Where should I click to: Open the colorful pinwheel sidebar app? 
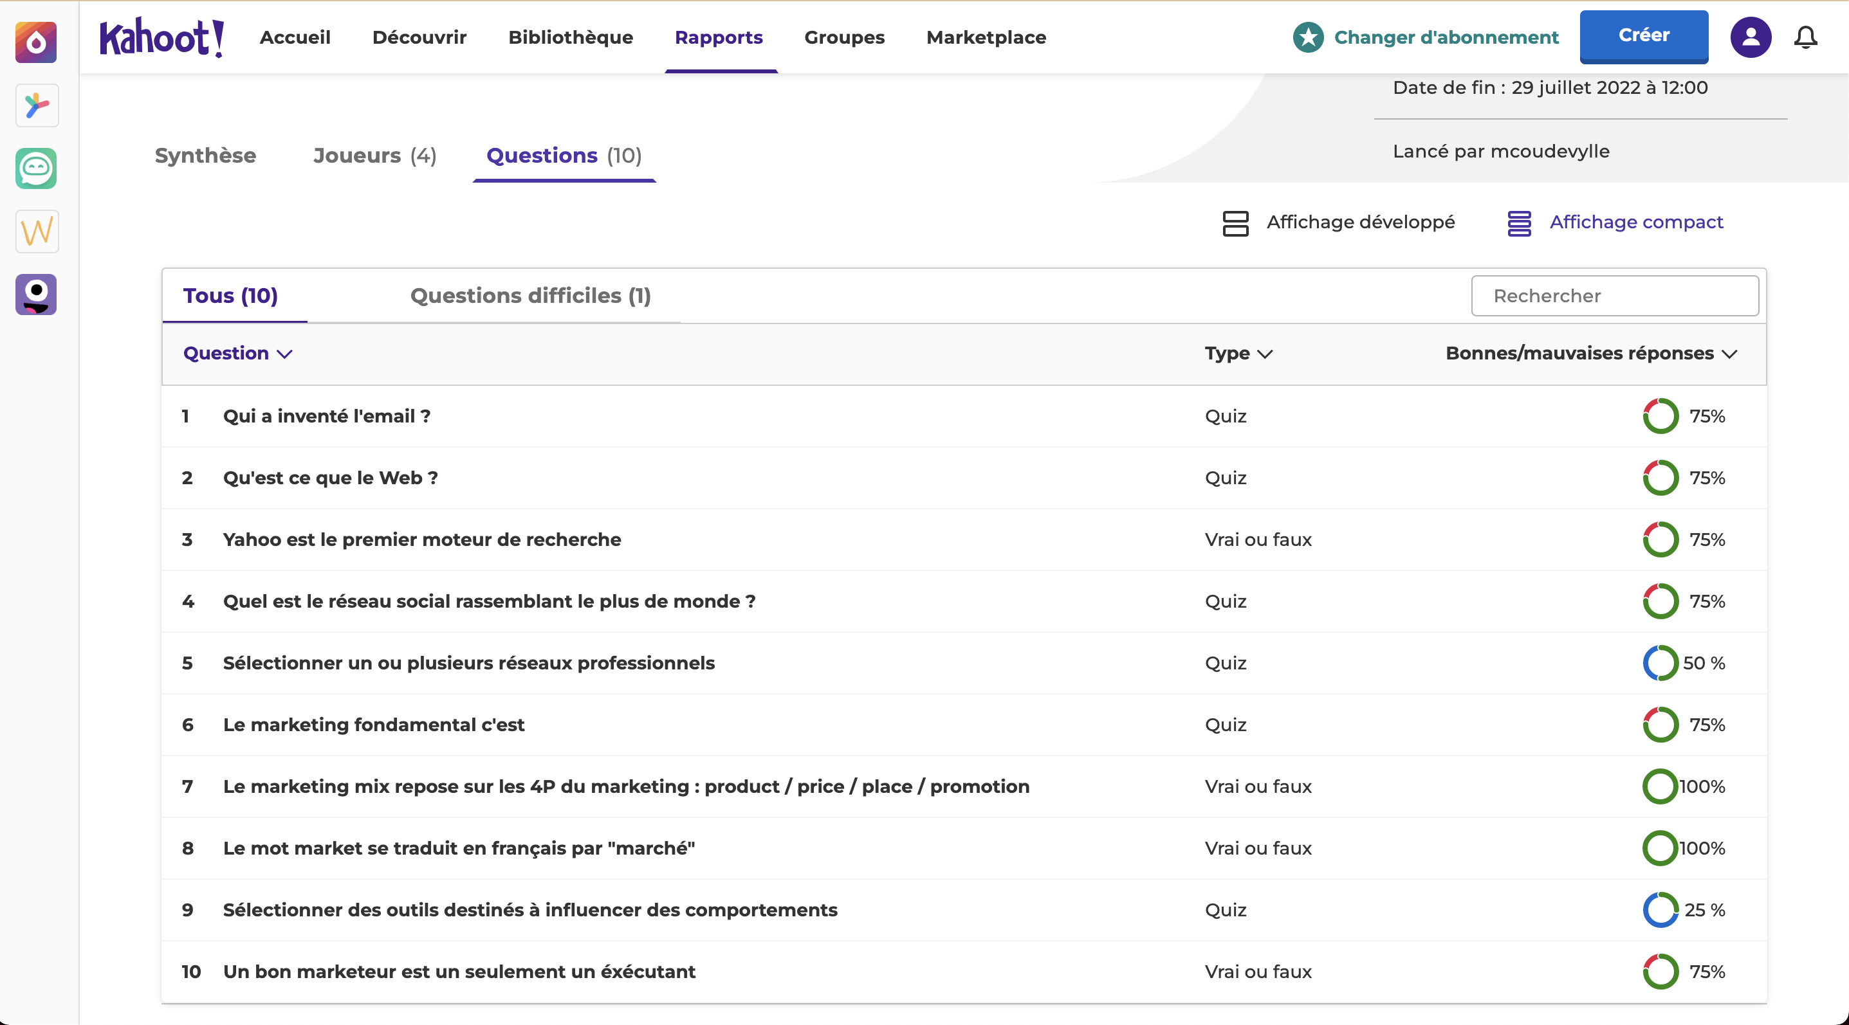pyautogui.click(x=36, y=105)
